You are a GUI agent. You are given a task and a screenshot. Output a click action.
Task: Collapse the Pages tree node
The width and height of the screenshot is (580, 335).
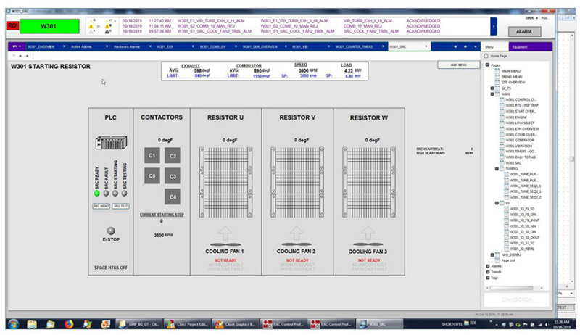point(487,65)
